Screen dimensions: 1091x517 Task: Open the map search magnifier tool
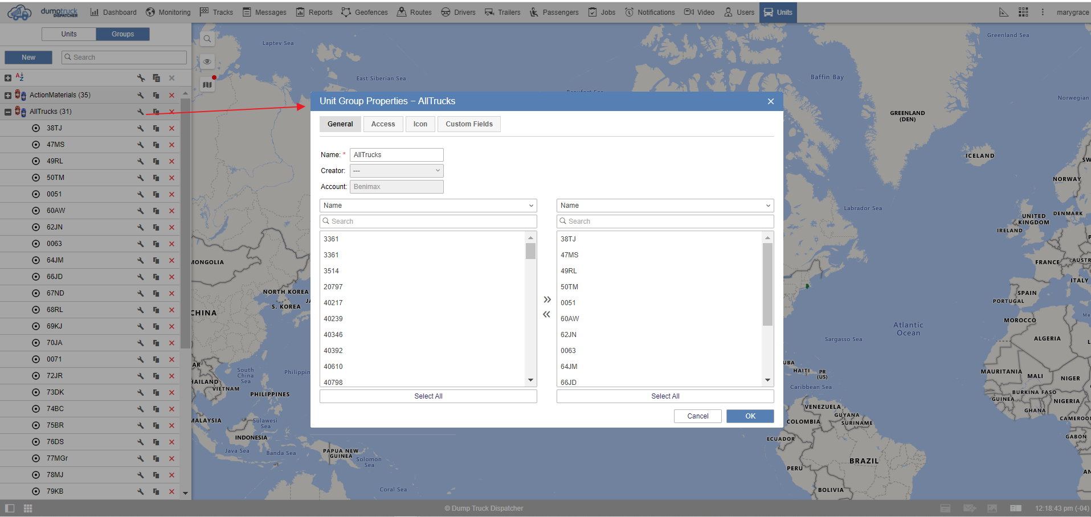pyautogui.click(x=207, y=39)
